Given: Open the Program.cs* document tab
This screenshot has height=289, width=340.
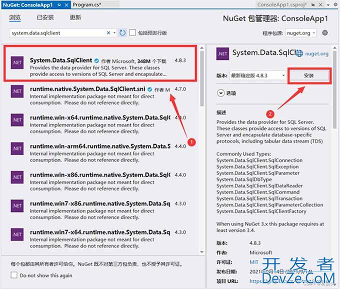Looking at the screenshot, I should [x=86, y=4].
